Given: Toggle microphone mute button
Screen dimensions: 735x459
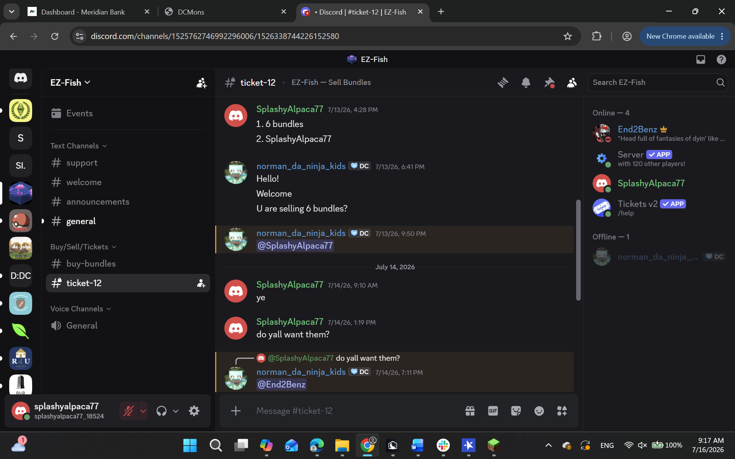Looking at the screenshot, I should click(x=129, y=411).
